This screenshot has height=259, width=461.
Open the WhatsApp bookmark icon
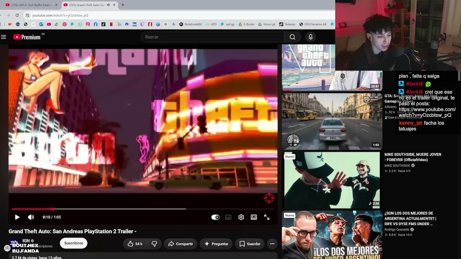click(80, 24)
